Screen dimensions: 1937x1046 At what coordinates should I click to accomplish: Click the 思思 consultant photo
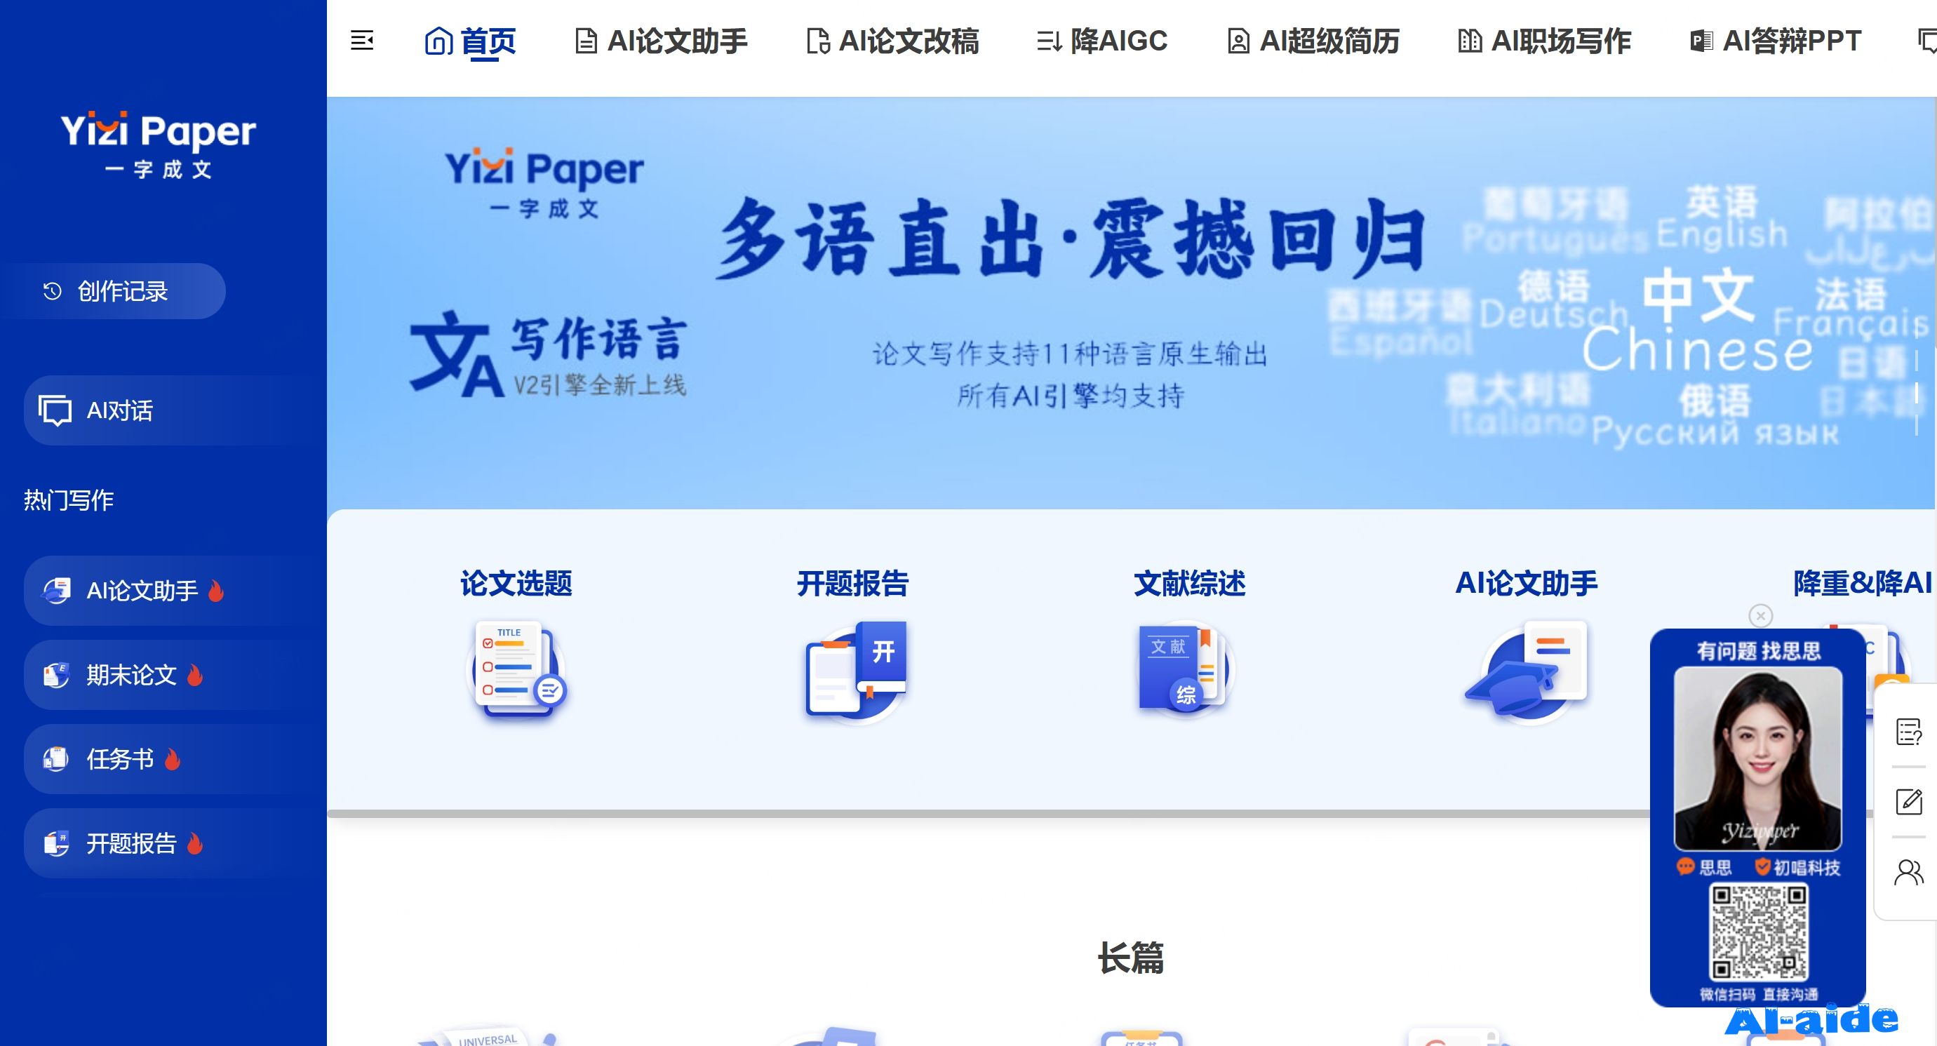coord(1758,758)
